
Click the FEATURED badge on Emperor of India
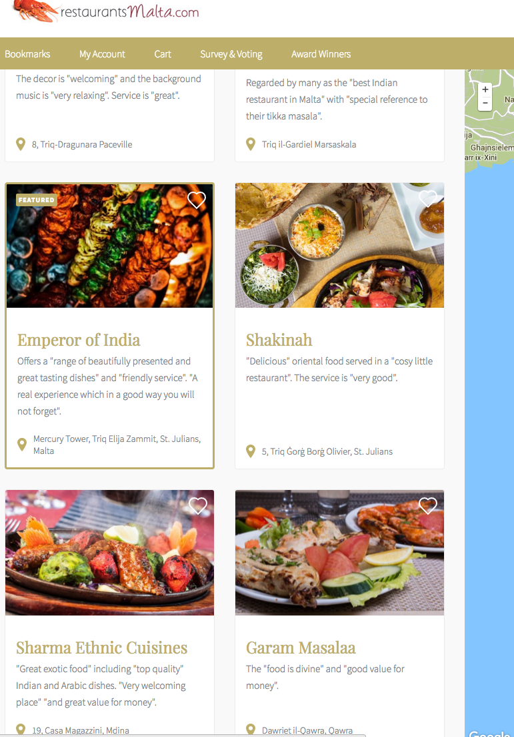pos(37,200)
